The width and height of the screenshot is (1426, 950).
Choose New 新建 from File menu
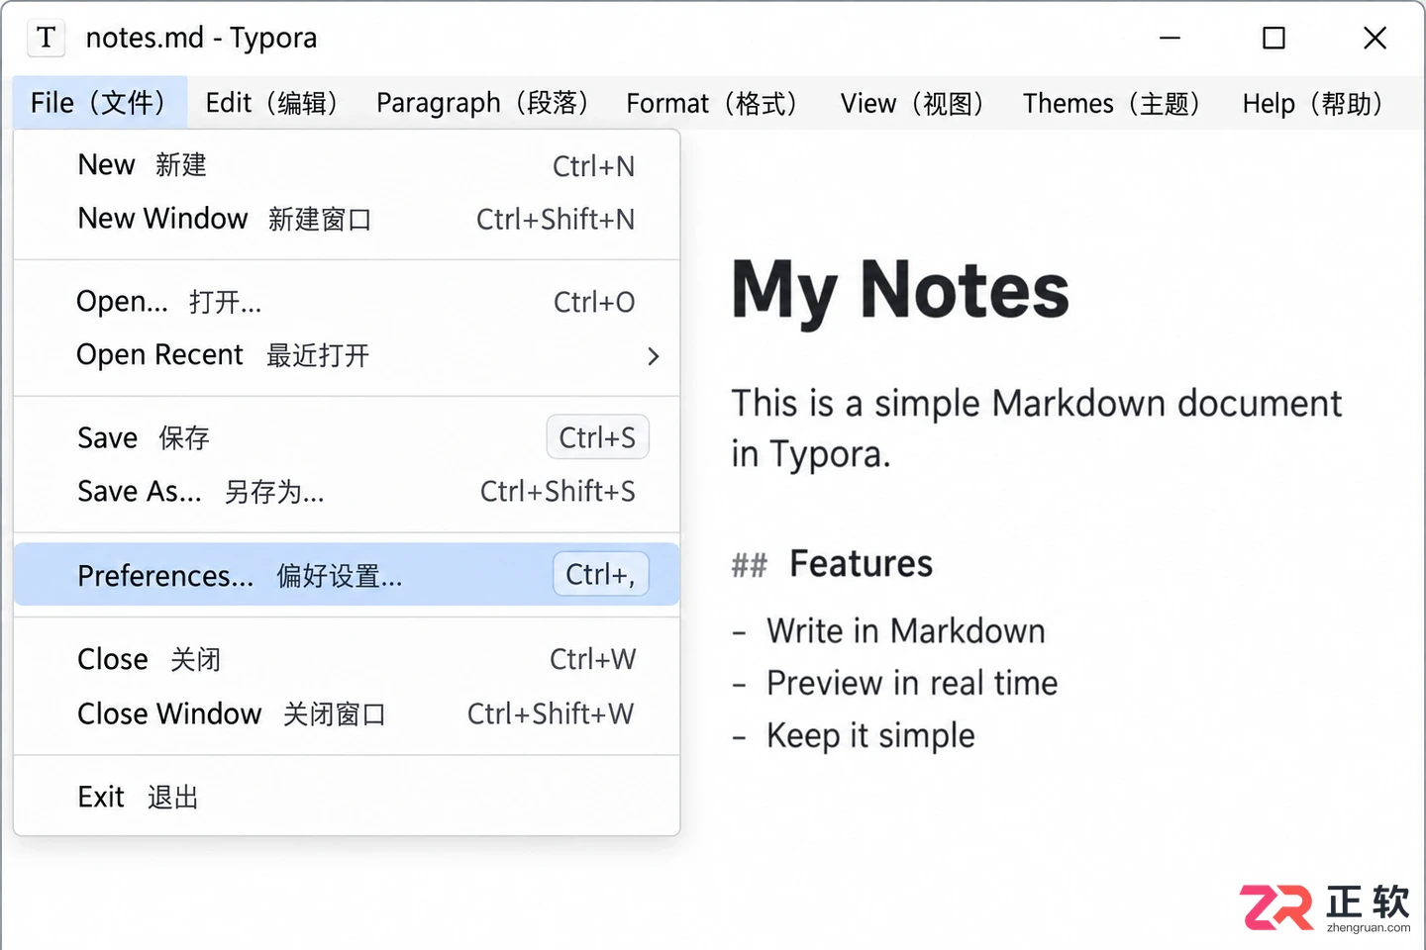click(347, 165)
